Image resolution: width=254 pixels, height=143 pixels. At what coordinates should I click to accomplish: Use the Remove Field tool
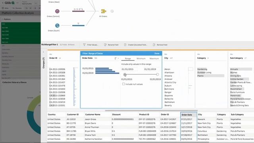(160, 45)
